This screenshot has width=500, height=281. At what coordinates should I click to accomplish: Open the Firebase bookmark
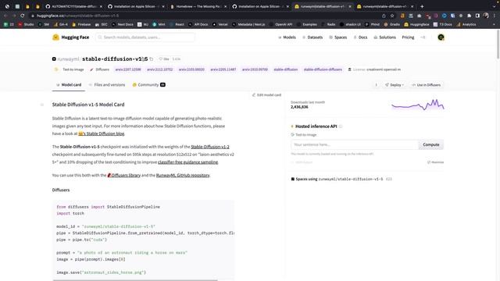pos(81,24)
